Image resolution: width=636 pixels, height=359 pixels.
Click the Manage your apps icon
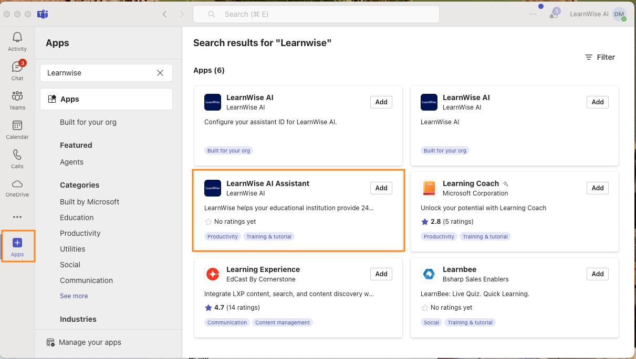tap(51, 342)
